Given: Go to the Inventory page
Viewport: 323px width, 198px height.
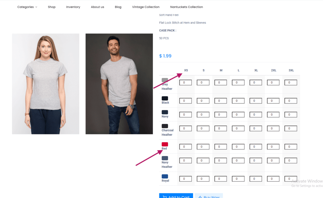Looking at the screenshot, I should coord(73,7).
